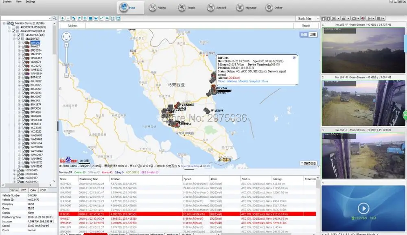Uncheck the SILS2 group checkbox

pyautogui.click(x=18, y=39)
